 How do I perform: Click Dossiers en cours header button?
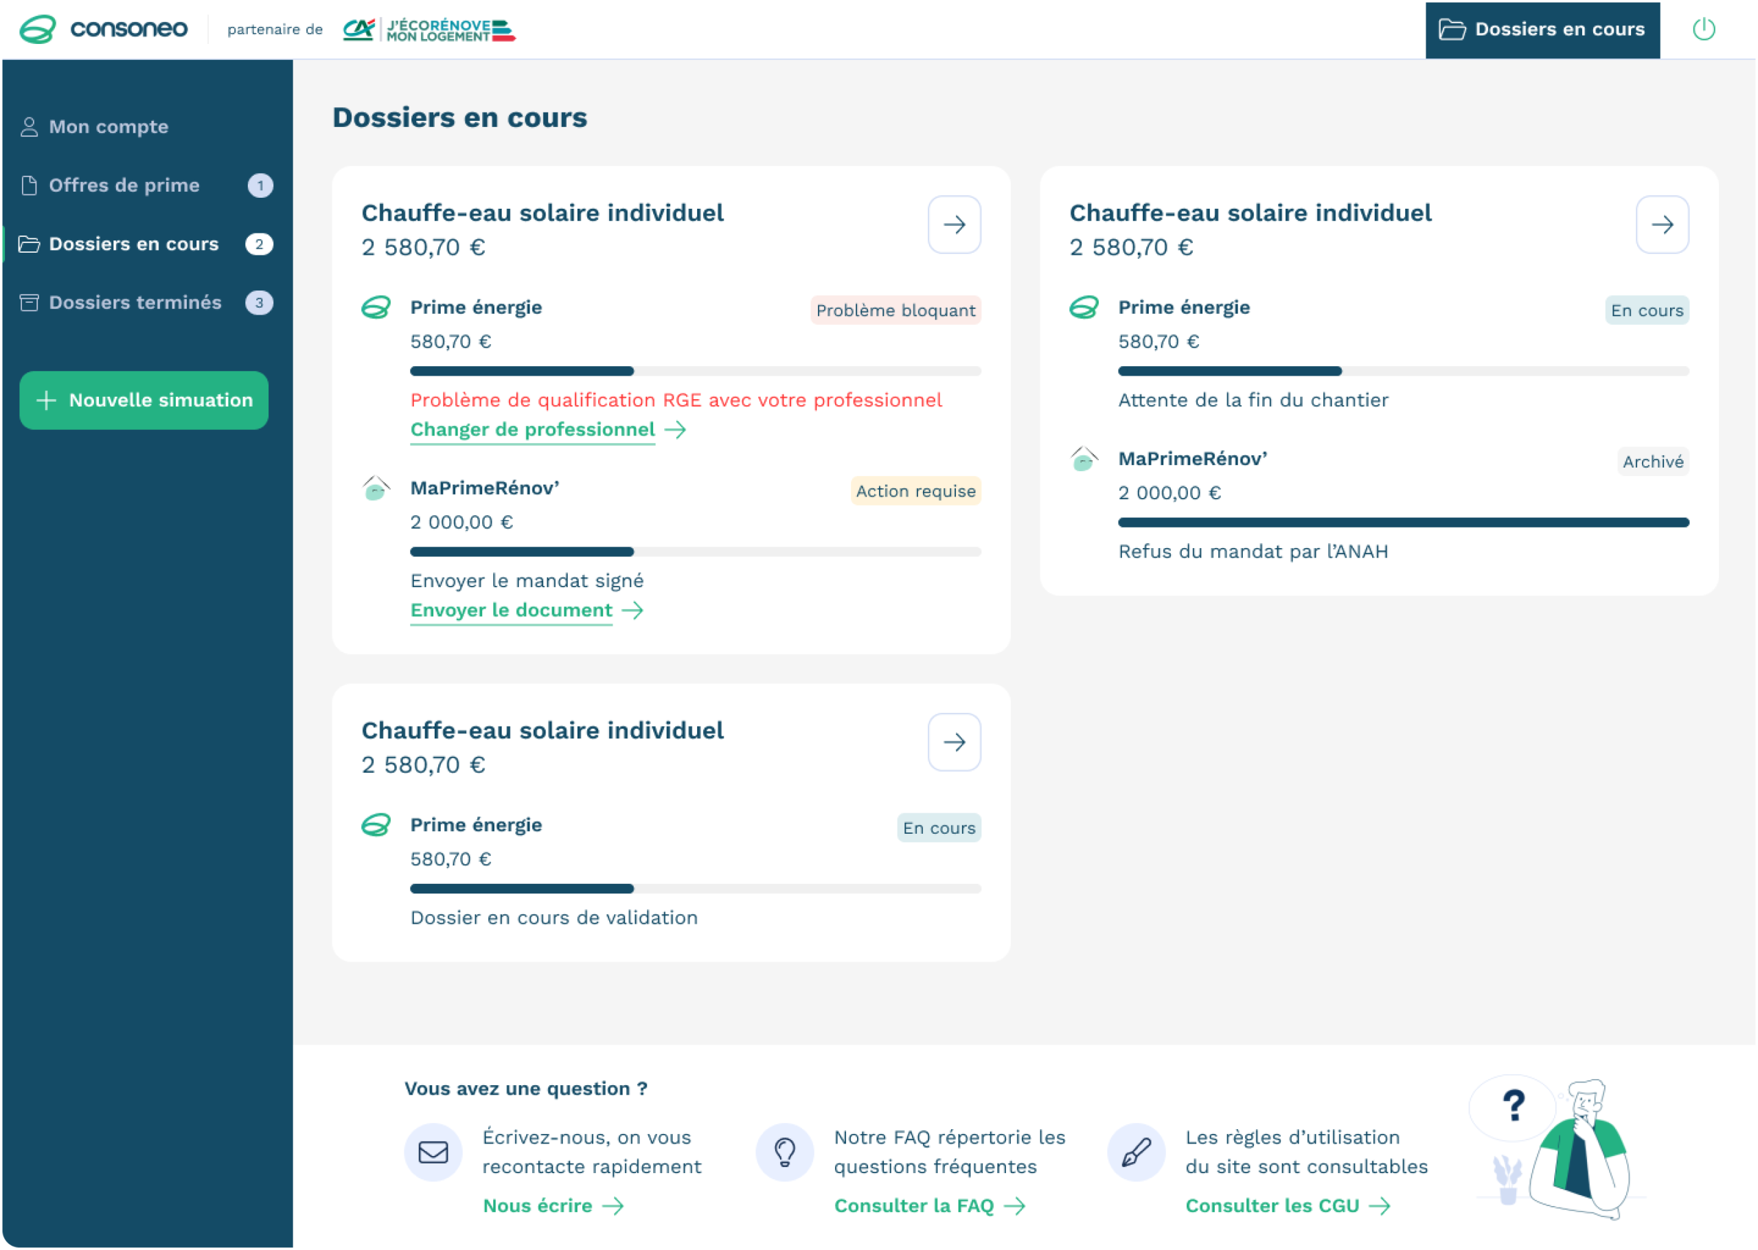click(x=1542, y=30)
